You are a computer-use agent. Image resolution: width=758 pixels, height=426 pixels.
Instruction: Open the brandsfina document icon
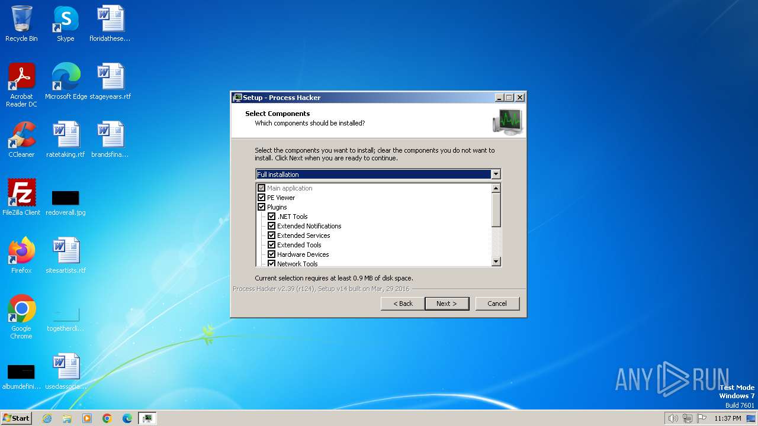110,140
